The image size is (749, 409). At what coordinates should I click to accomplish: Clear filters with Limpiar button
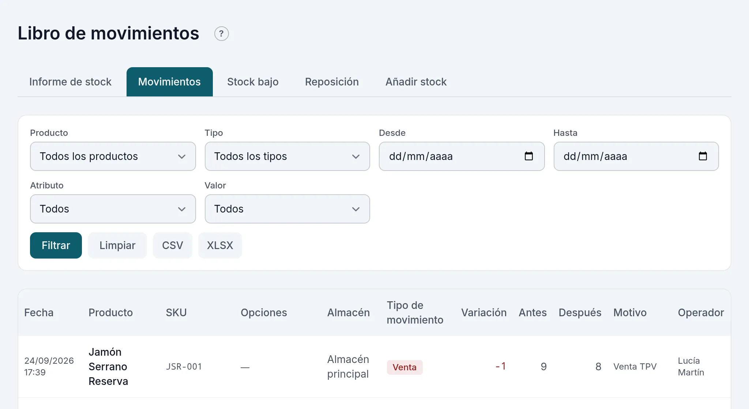[x=117, y=245]
